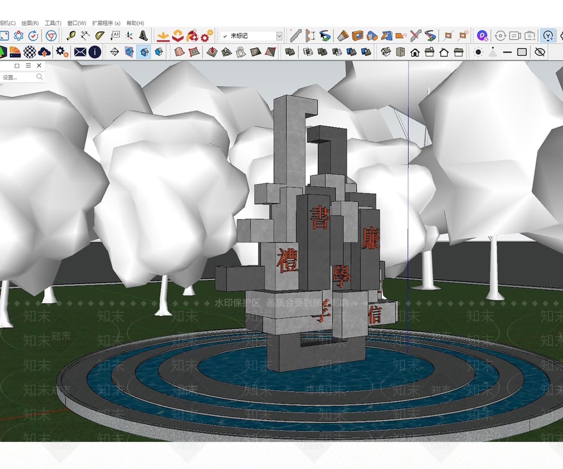The height and width of the screenshot is (469, 563).
Task: Toggle the crossed-out eye visibility icon
Action: (540, 52)
